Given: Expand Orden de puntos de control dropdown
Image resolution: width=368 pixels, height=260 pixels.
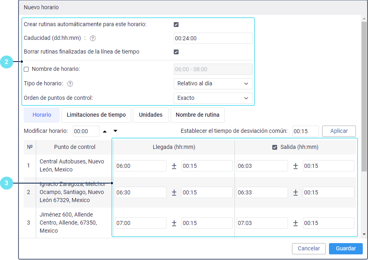Looking at the screenshot, I should (x=213, y=98).
